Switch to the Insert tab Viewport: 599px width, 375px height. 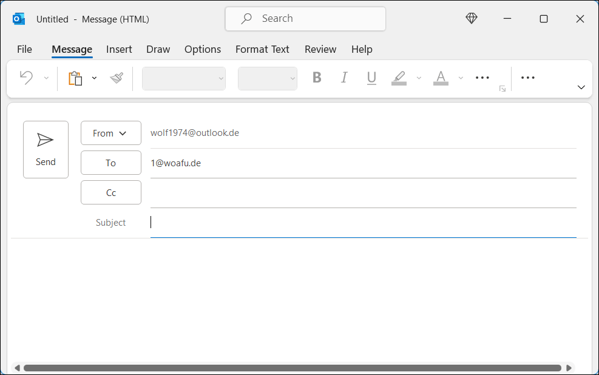click(x=119, y=49)
